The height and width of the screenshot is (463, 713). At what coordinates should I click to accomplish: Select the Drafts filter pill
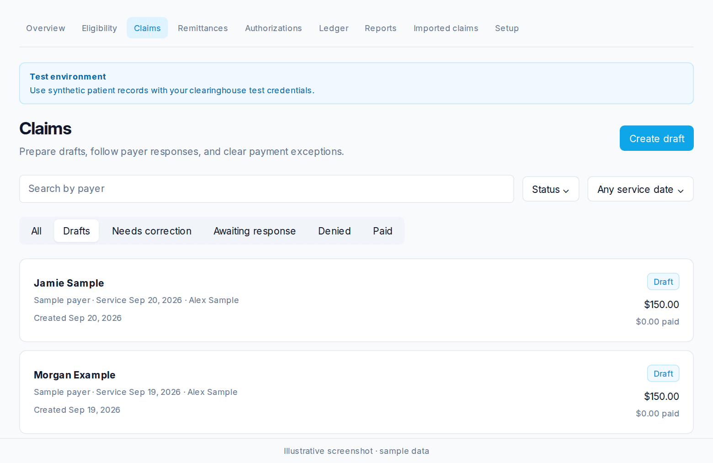tap(76, 231)
